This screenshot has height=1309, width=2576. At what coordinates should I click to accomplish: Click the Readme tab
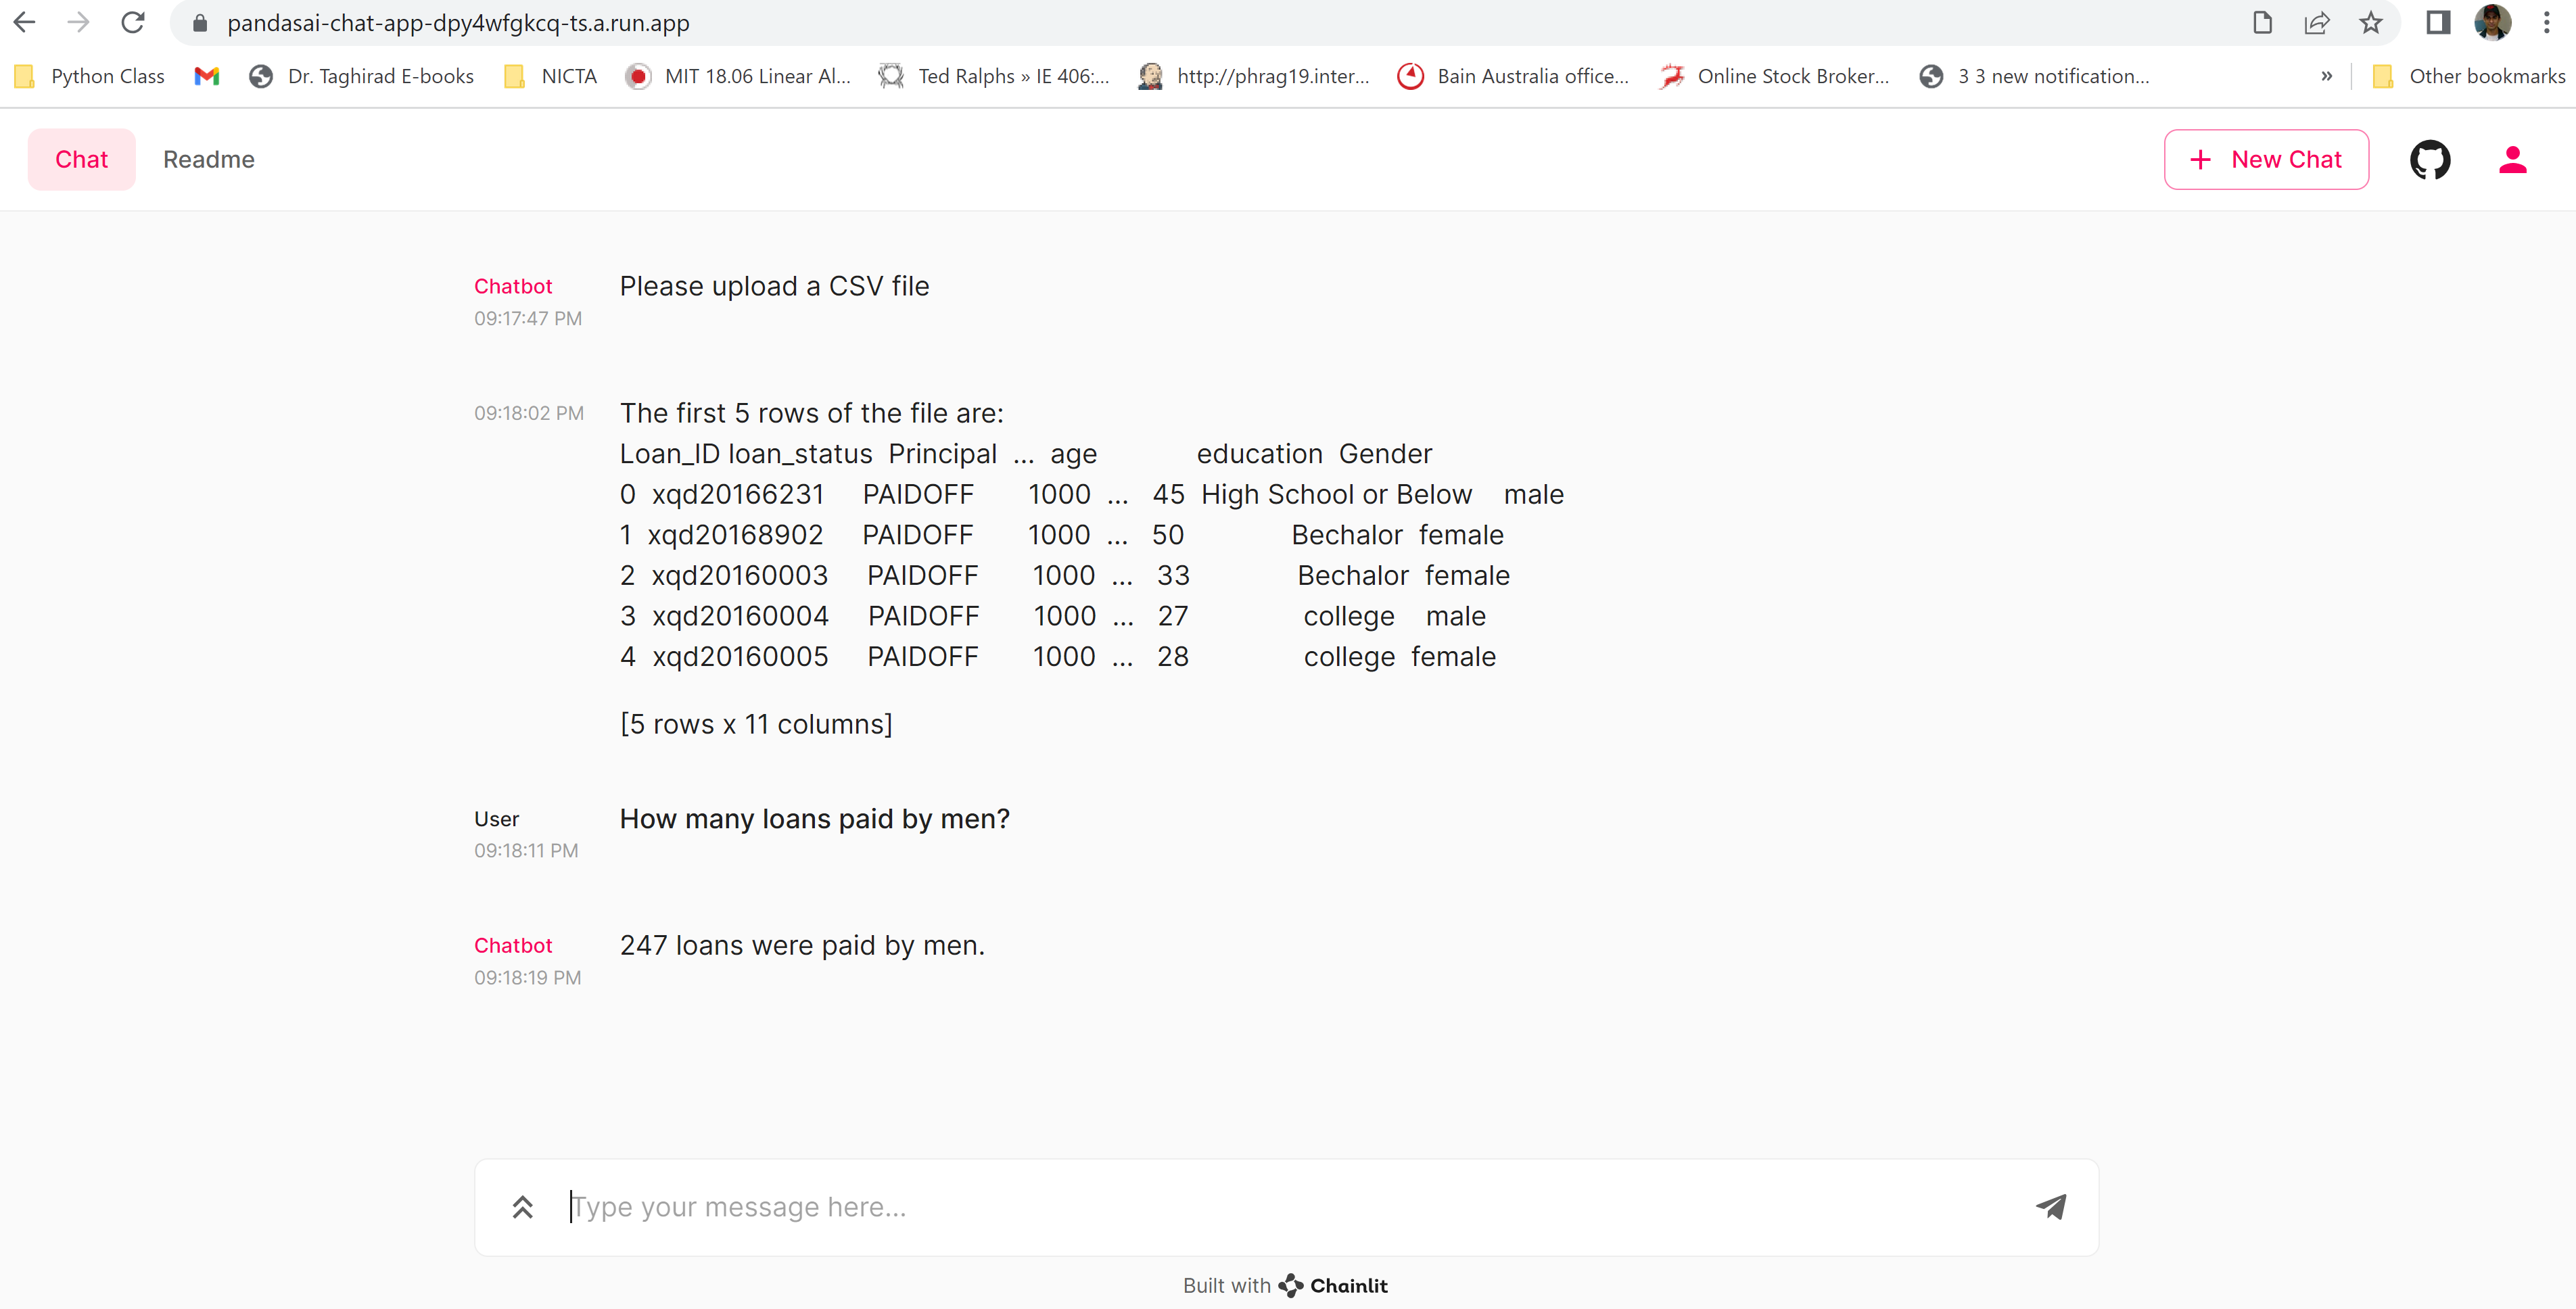click(x=207, y=159)
